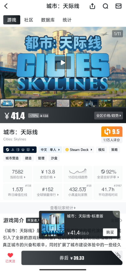The width and height of the screenshot is (126, 272).
Task: Open 全区价格/趋势 regional price trends
Action: click(x=109, y=116)
